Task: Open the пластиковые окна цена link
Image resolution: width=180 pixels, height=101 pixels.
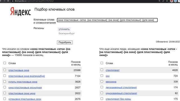Action: tap(22, 93)
